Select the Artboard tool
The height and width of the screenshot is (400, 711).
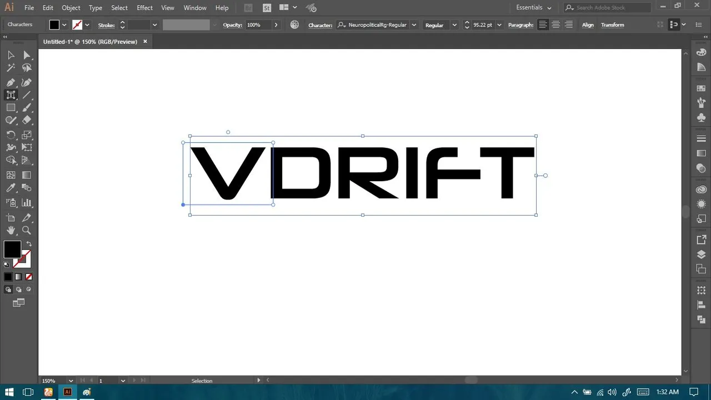(11, 218)
